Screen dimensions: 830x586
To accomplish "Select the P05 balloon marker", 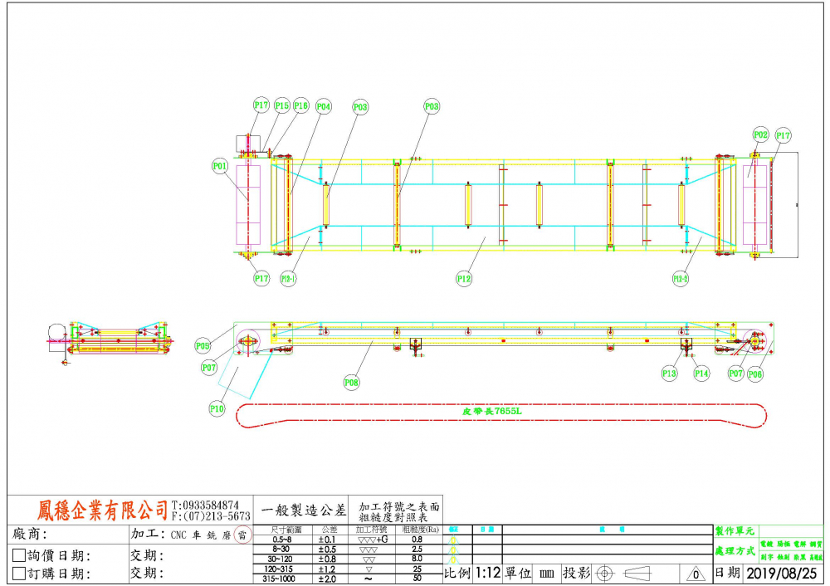I will coord(203,345).
